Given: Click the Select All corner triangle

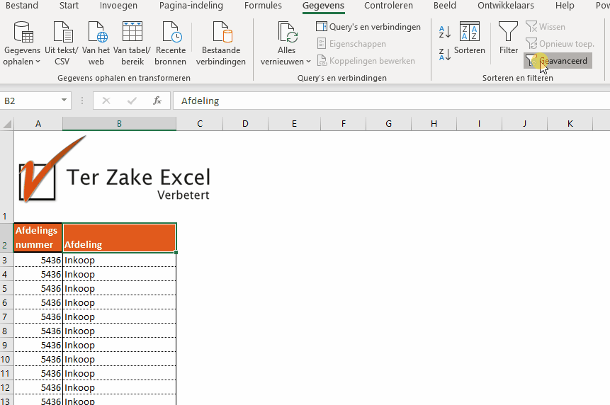Looking at the screenshot, I should coord(7,124).
